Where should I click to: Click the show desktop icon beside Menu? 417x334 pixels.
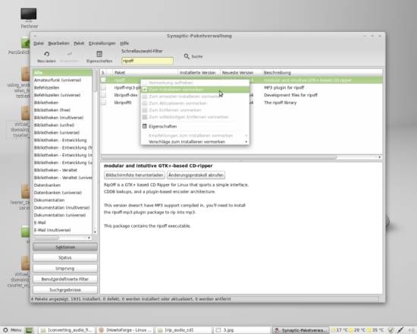click(x=30, y=330)
